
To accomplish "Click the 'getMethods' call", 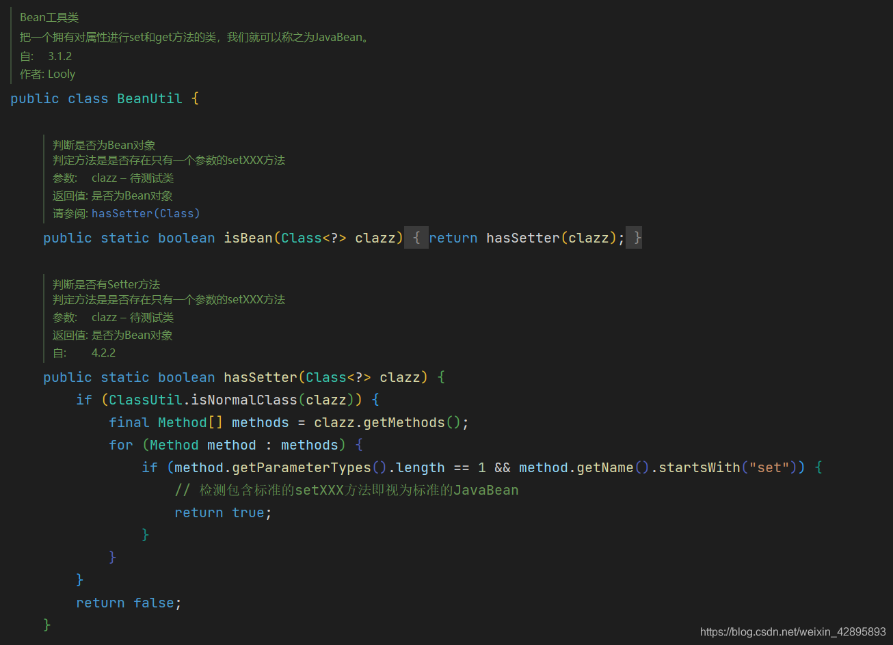I will (404, 422).
